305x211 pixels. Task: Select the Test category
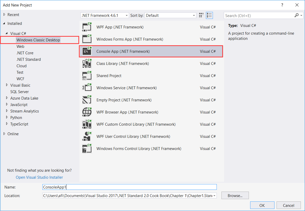(x=20, y=72)
